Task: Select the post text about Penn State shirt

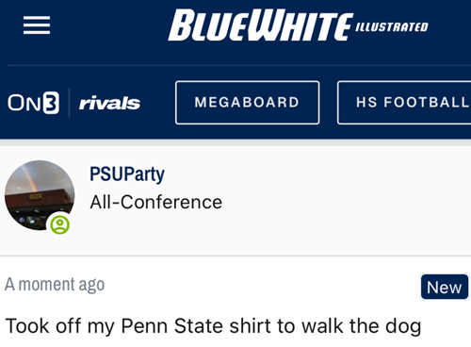Action: coord(213,326)
